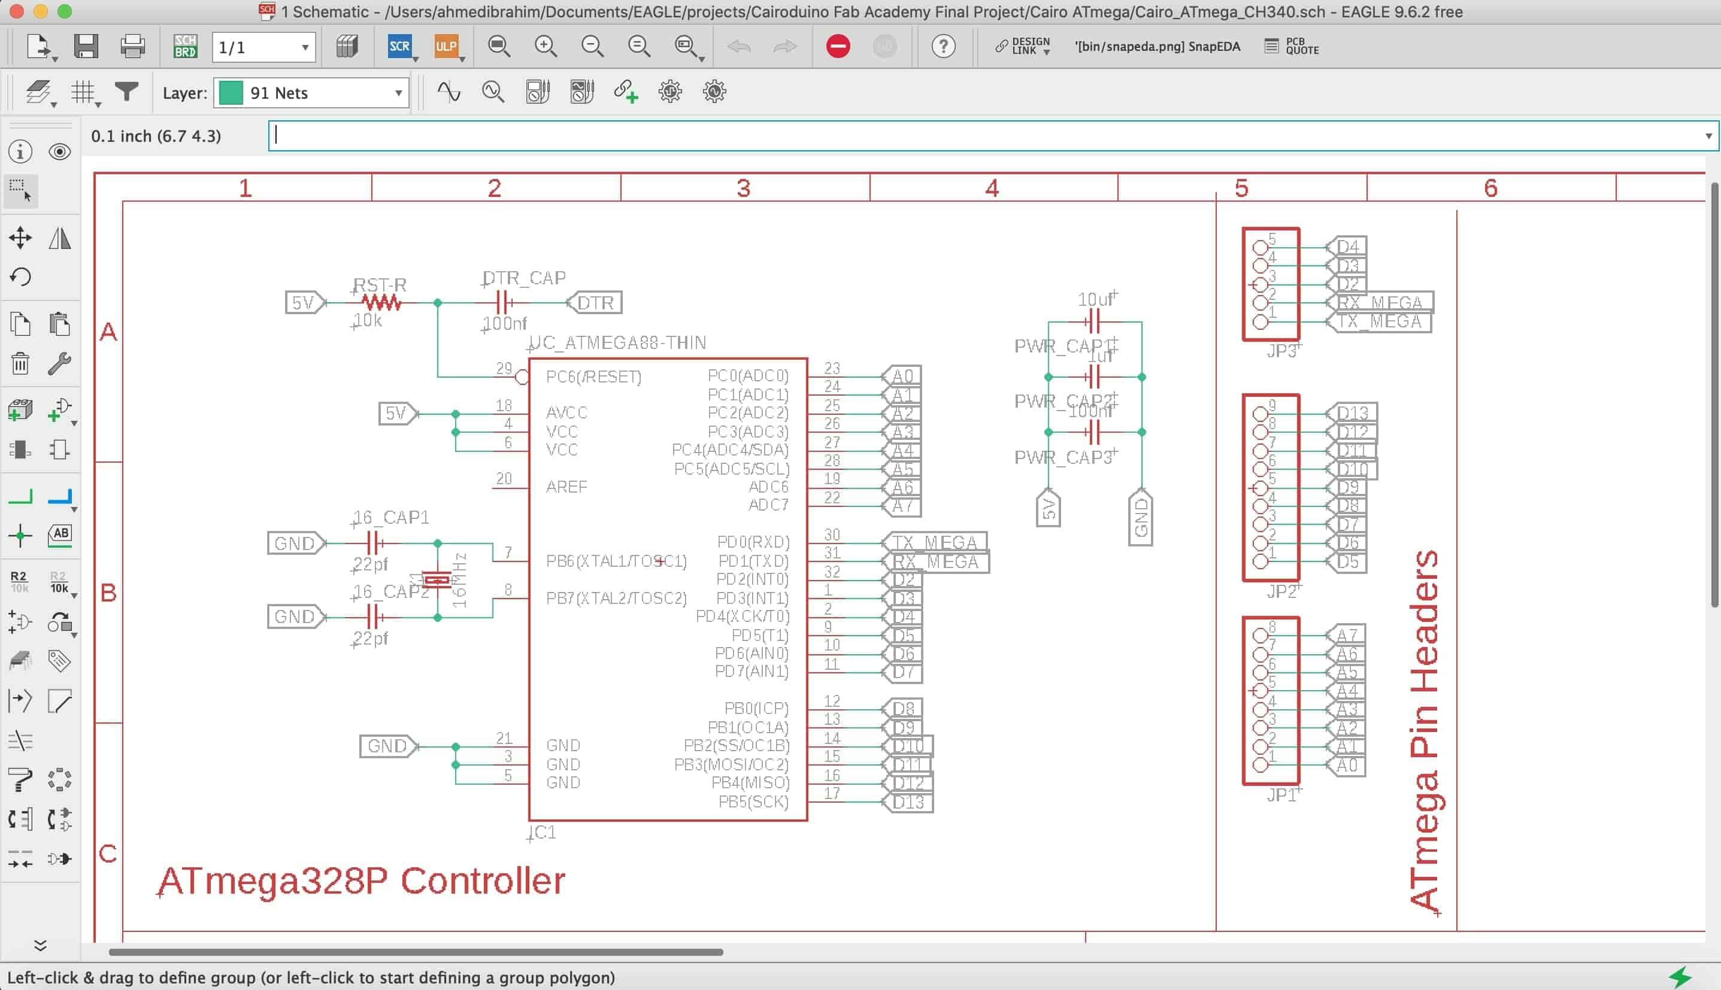Select the Change wrench tool

60,363
